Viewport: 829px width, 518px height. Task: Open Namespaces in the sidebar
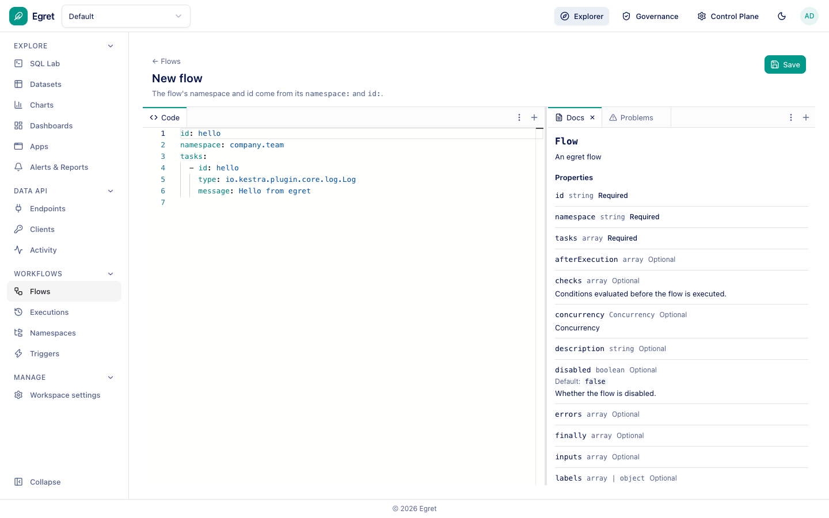click(64, 333)
